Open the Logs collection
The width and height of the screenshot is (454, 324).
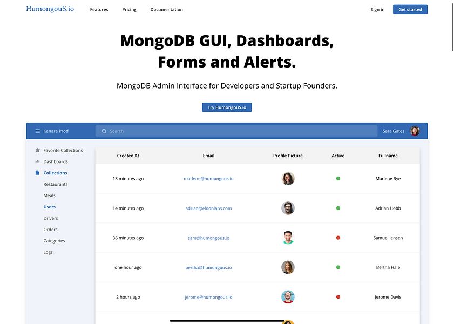click(x=48, y=252)
